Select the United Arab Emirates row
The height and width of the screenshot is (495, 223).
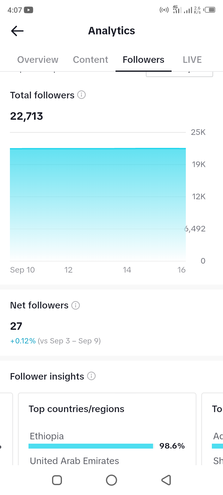(x=74, y=461)
